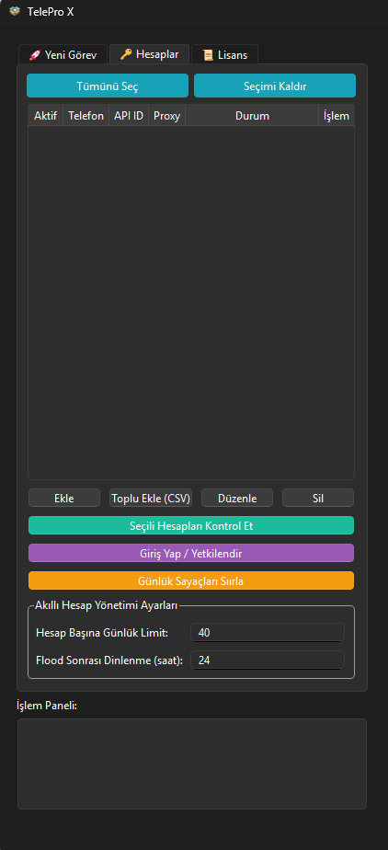The height and width of the screenshot is (850, 388).
Task: Click Toplu Ekle (CSV) button
Action: (151, 499)
